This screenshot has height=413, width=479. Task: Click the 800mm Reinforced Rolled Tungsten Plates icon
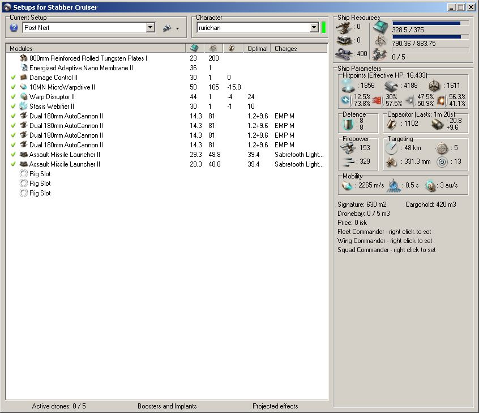click(23, 58)
